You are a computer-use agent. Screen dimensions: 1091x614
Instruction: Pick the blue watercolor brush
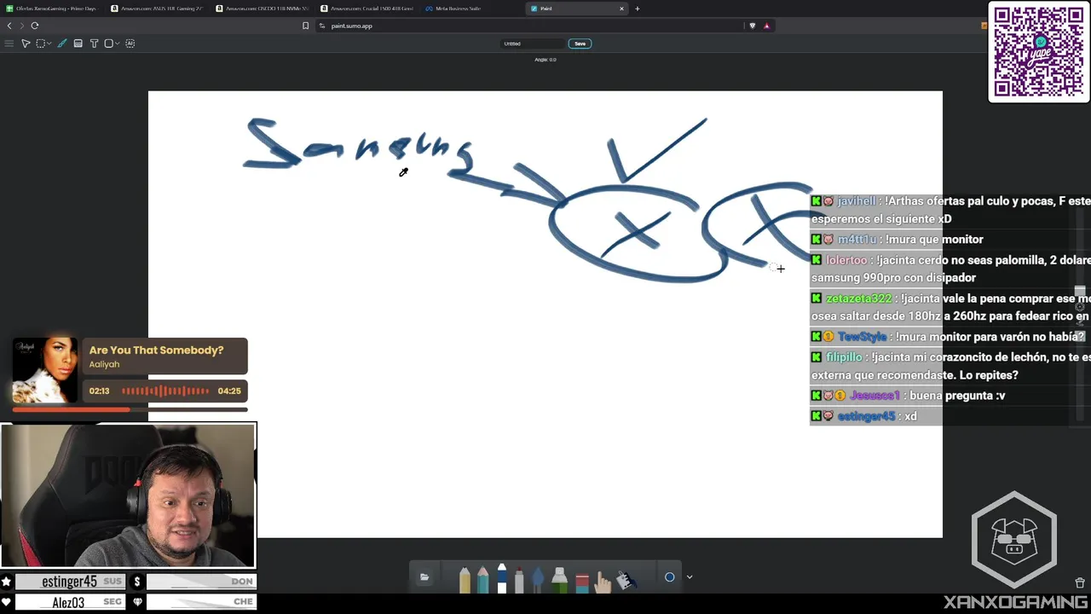(538, 580)
